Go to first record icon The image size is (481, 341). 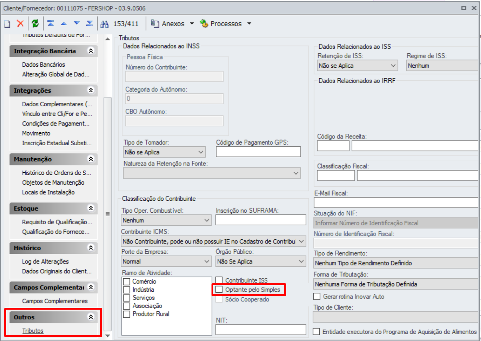pyautogui.click(x=51, y=23)
